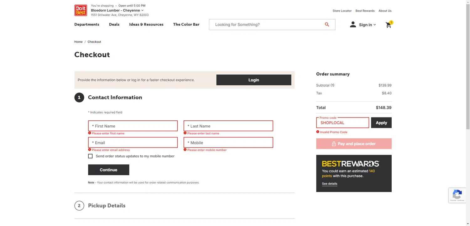Focus the Email field
Viewport: 470px width, 226px height.
click(x=133, y=143)
